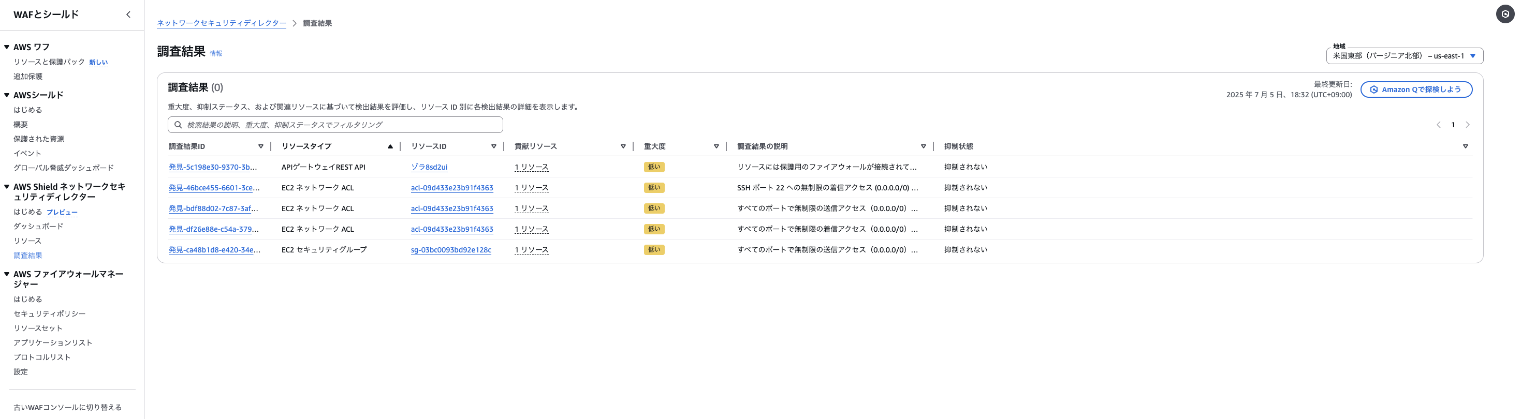
Task: Click Amazon Qで探検しよう button
Action: point(1416,89)
